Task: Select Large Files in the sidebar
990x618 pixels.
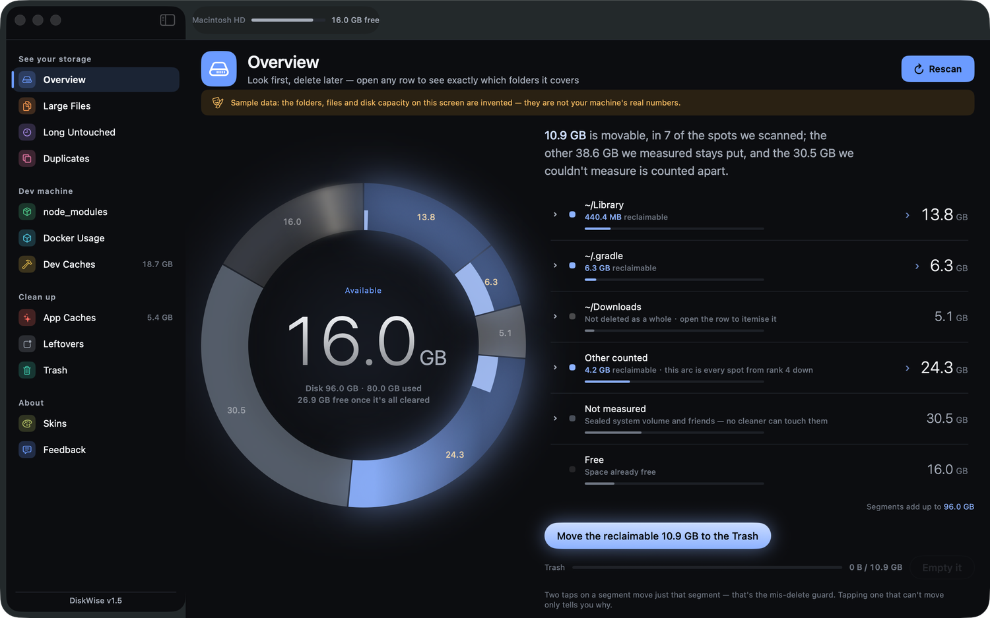Action: pos(96,106)
